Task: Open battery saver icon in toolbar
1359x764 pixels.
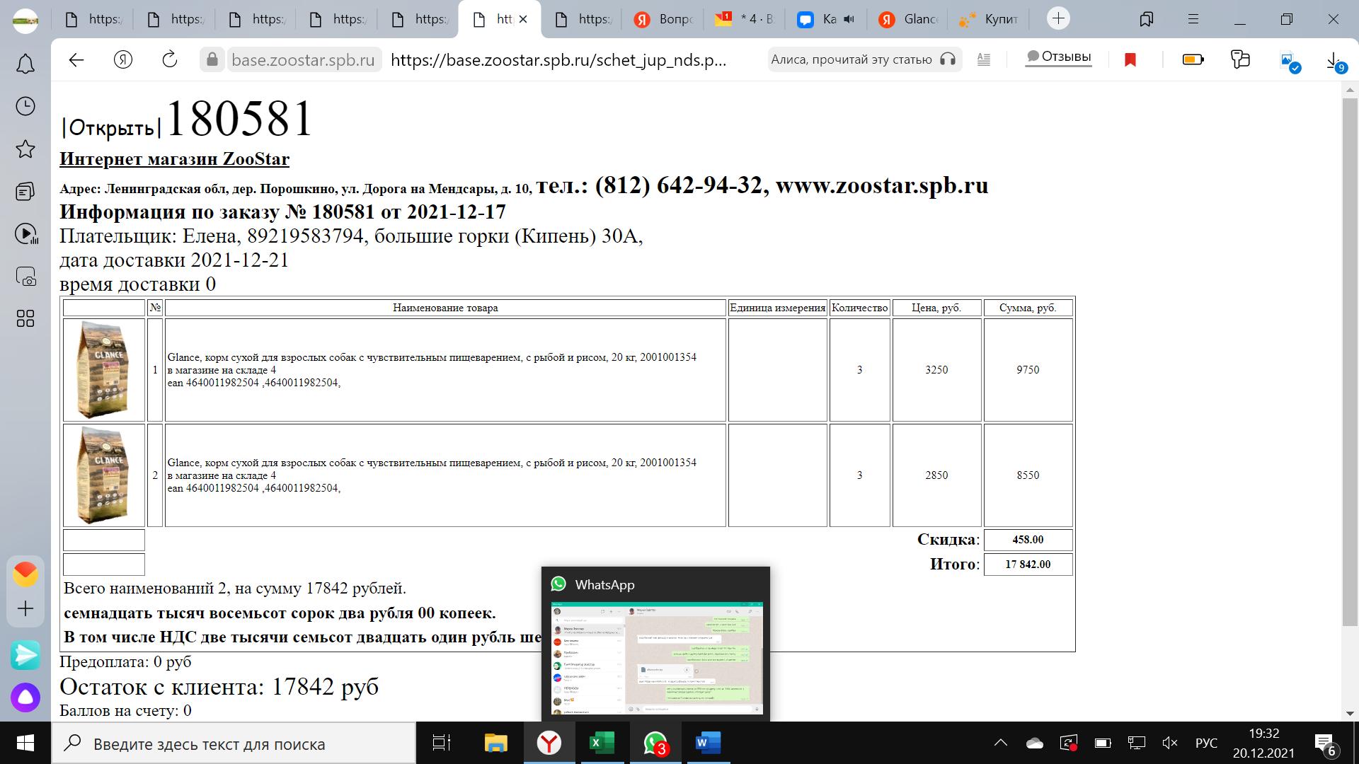Action: (1193, 60)
